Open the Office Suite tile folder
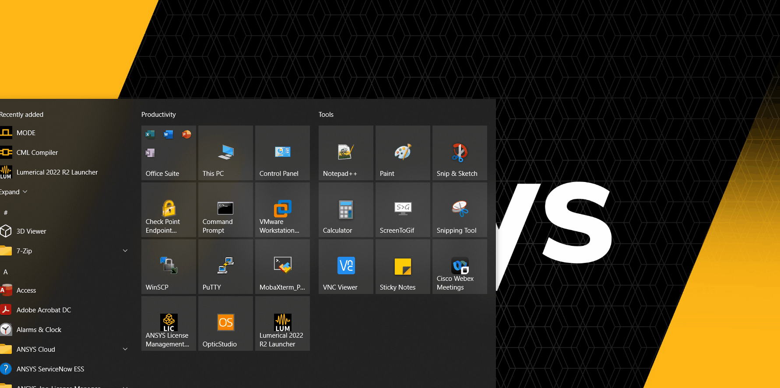The width and height of the screenshot is (780, 388). click(x=169, y=153)
